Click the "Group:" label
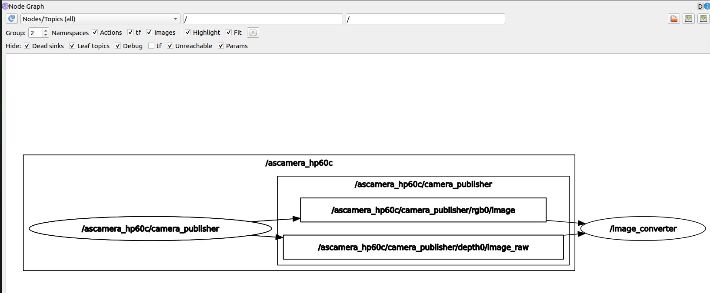 [x=16, y=33]
